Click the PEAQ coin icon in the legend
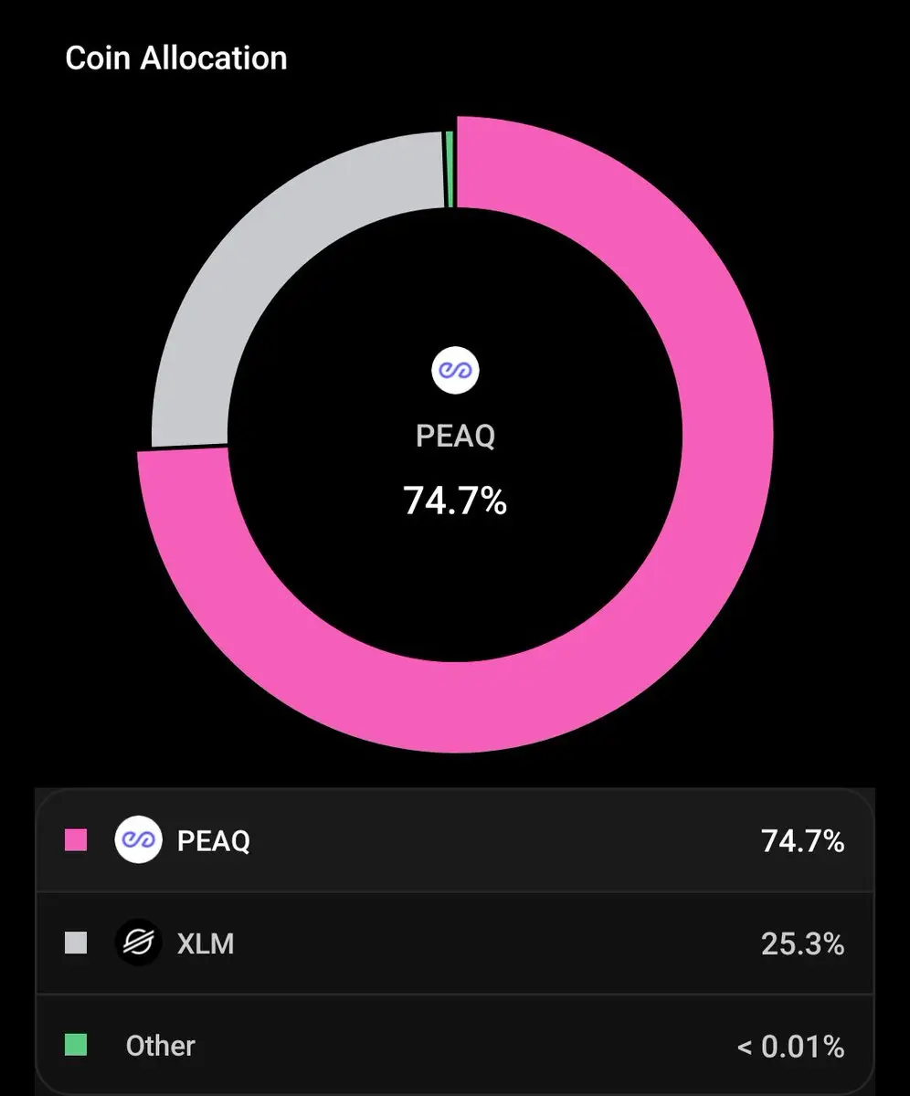The width and height of the screenshot is (910, 1096). pos(138,840)
